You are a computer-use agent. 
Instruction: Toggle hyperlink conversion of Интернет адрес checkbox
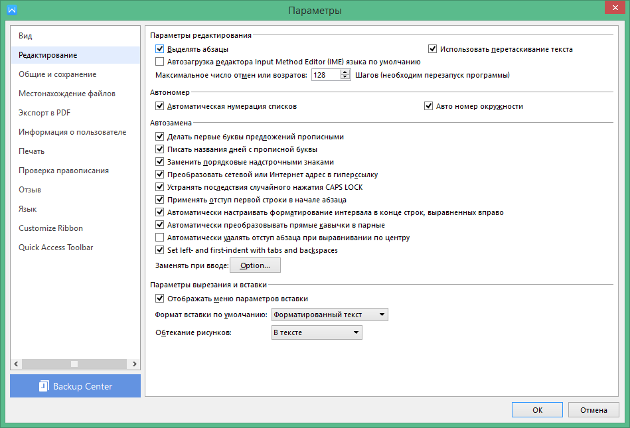click(x=159, y=175)
